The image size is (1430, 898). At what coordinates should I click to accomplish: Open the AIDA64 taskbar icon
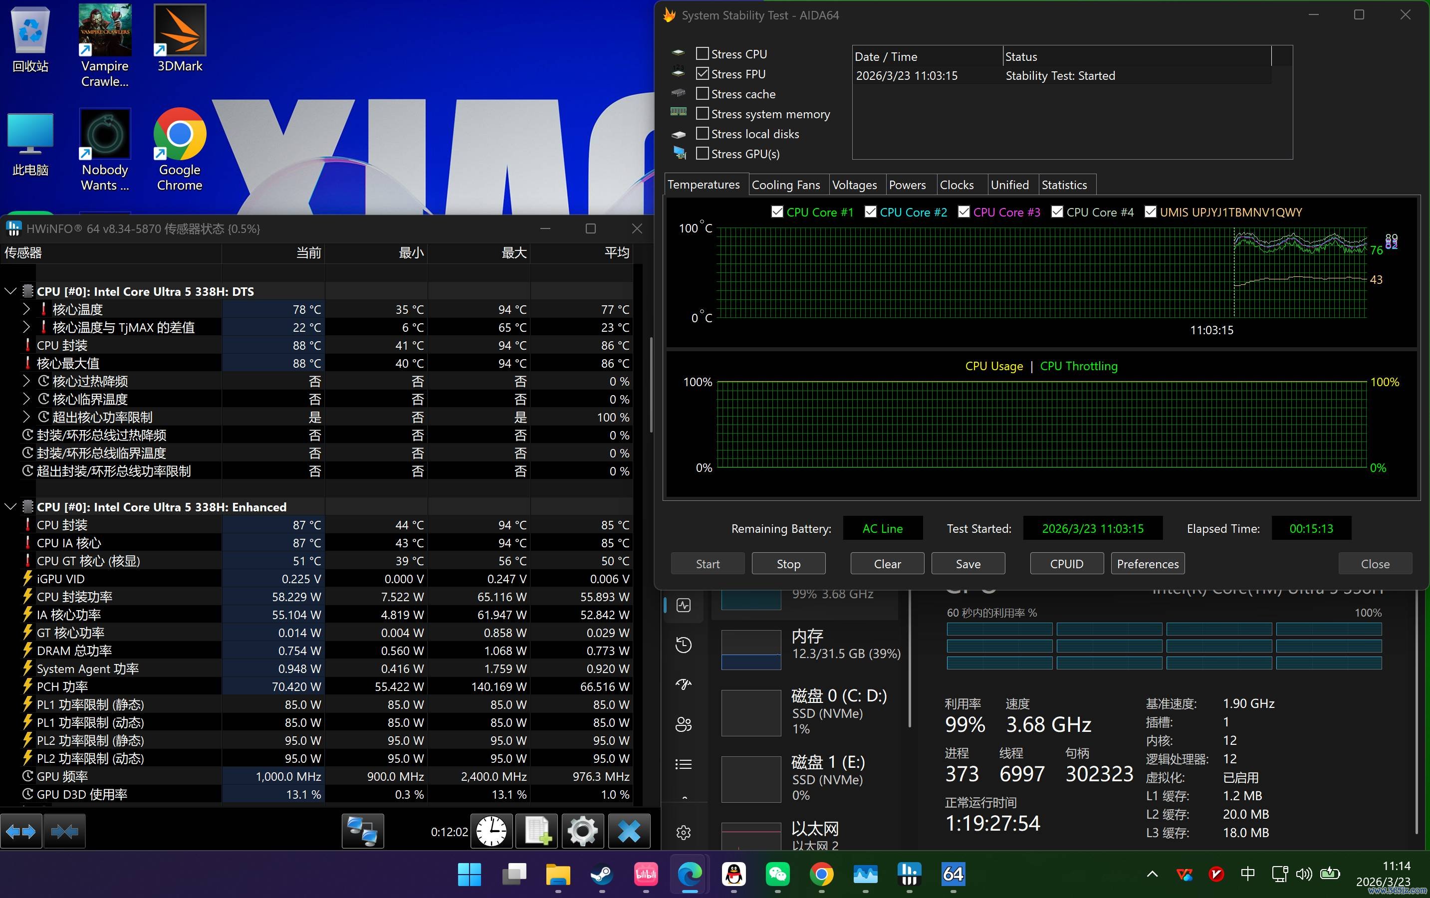[953, 874]
